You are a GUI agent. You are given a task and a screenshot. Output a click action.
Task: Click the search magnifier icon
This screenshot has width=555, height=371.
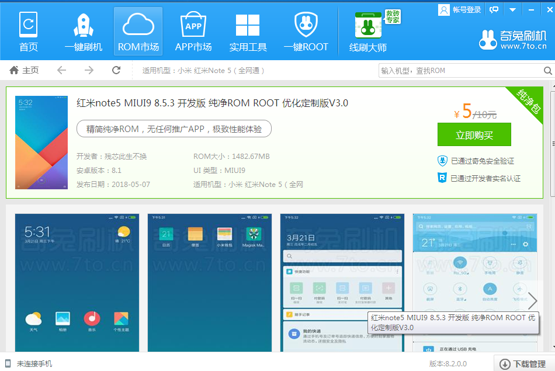pyautogui.click(x=547, y=71)
